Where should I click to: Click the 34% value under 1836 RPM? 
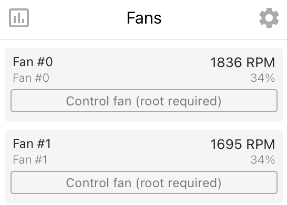263,78
